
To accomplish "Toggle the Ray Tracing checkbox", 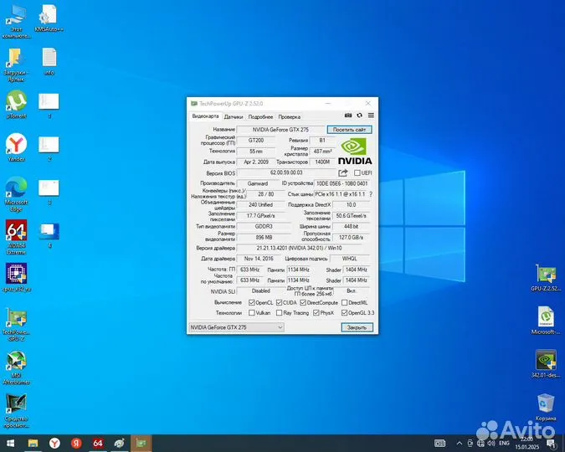I will (279, 313).
